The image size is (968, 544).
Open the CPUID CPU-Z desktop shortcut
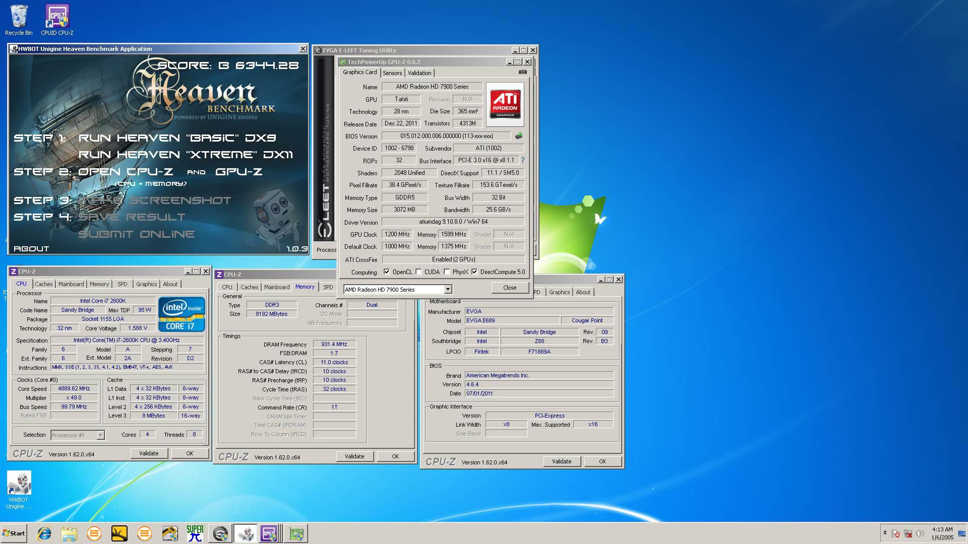(57, 20)
